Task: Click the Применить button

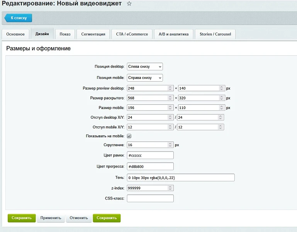Action: (51, 218)
